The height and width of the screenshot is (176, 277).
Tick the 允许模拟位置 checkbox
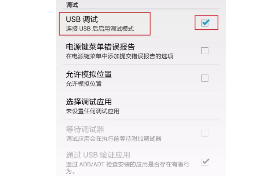(x=205, y=78)
